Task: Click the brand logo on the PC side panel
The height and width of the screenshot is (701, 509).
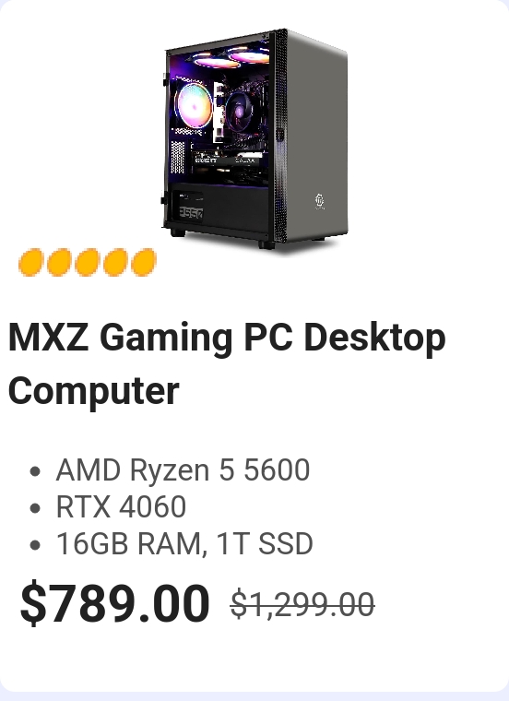Action: coord(320,201)
